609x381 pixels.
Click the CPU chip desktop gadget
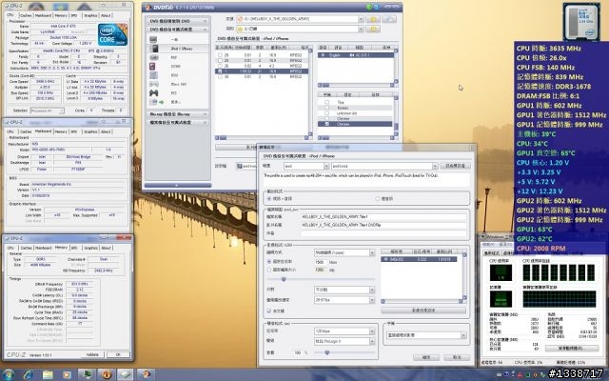(581, 22)
